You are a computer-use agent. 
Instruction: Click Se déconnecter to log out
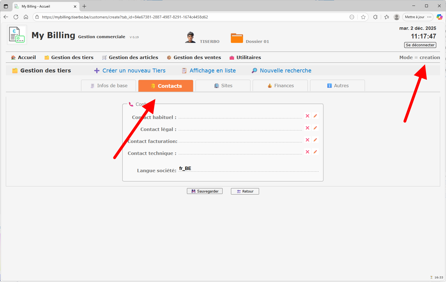(420, 45)
